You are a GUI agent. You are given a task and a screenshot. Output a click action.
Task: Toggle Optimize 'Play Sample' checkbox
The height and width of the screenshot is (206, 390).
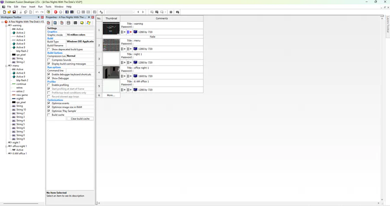coord(49,111)
